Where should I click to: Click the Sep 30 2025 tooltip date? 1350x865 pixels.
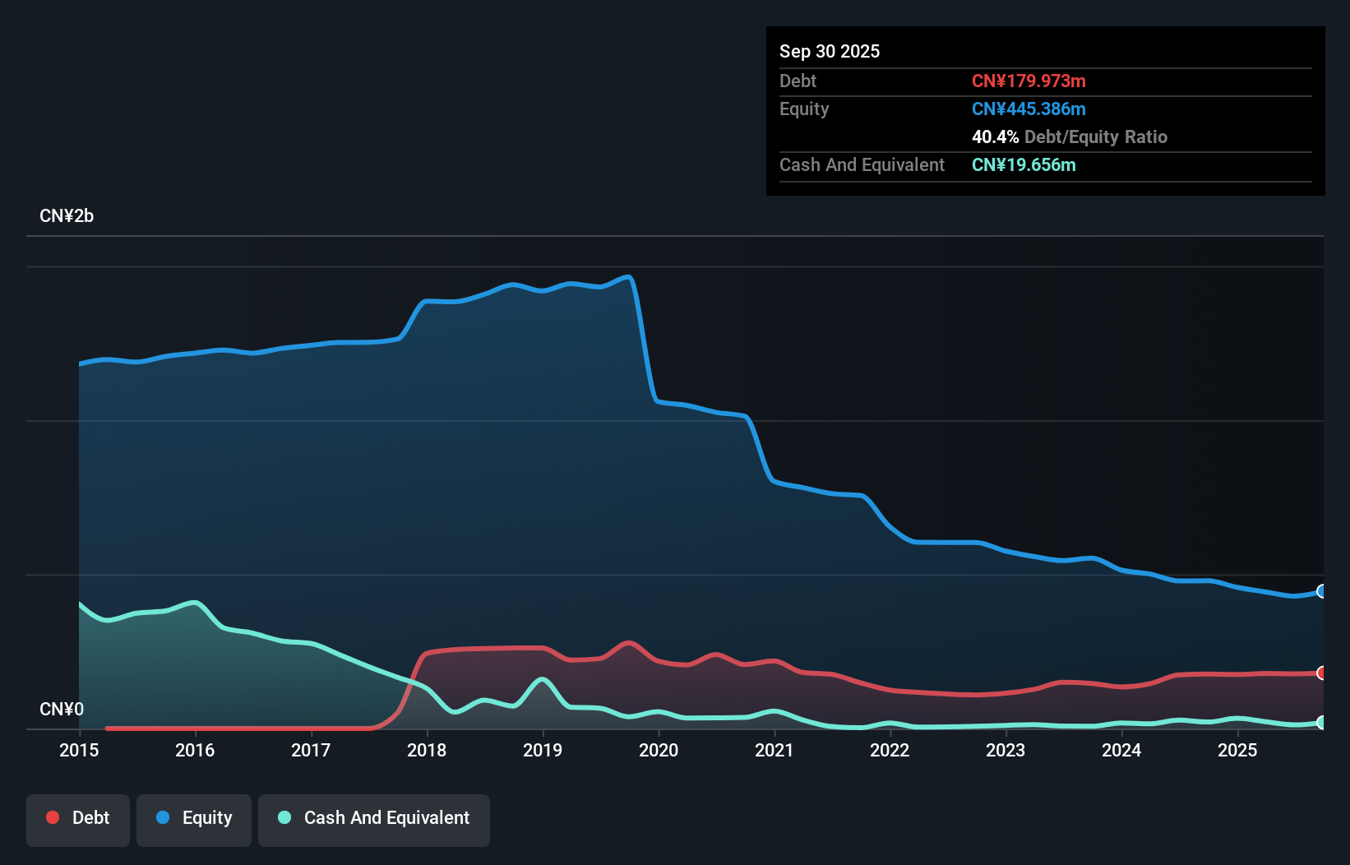click(830, 51)
